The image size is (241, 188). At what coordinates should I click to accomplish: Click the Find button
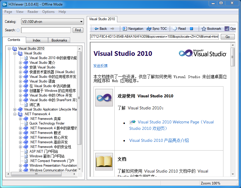pos(78,30)
